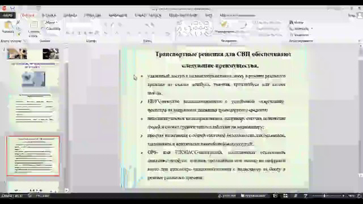Select the slide thumbnail with blue image

(33, 76)
